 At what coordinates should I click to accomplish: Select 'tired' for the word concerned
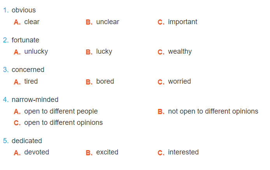tap(26, 81)
